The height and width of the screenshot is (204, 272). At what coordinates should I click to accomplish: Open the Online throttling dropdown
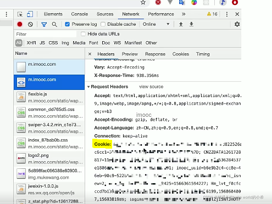click(x=156, y=24)
